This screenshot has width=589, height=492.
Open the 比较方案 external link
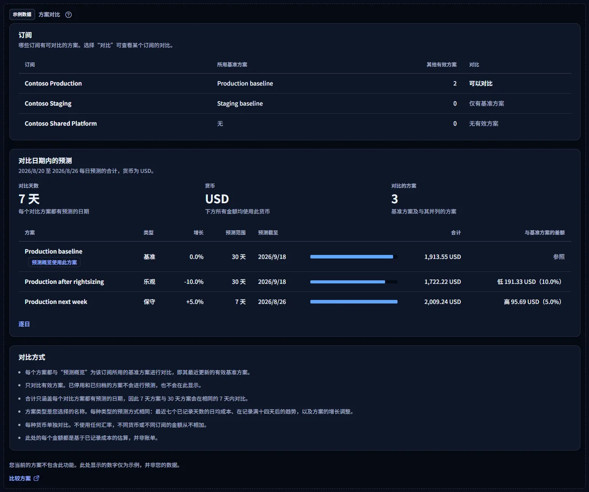click(24, 478)
